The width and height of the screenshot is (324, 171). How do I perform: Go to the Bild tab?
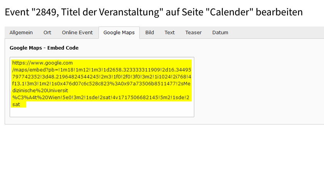point(149,33)
